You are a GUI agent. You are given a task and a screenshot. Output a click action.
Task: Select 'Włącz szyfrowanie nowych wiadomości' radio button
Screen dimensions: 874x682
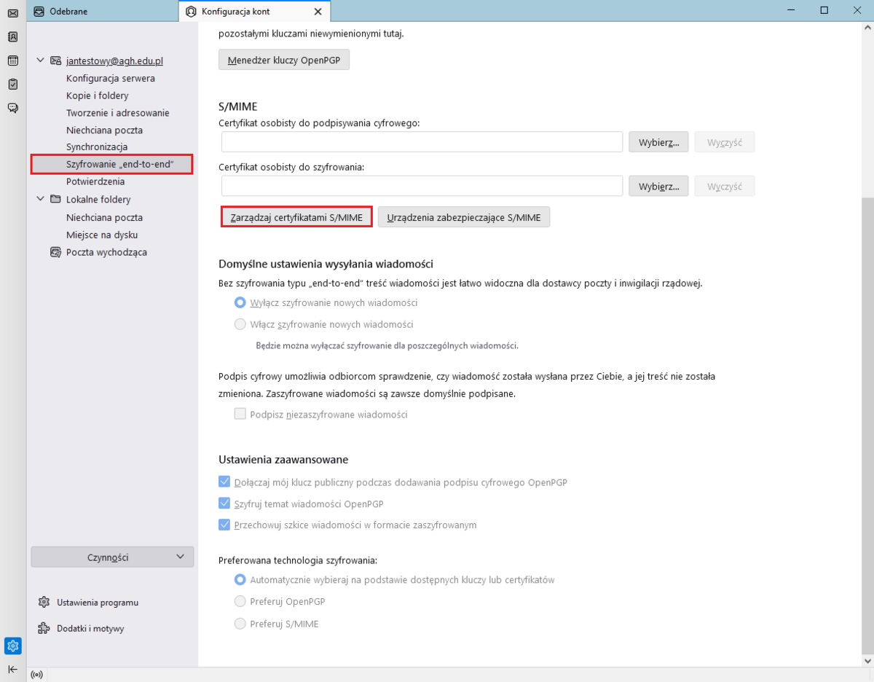pos(240,324)
